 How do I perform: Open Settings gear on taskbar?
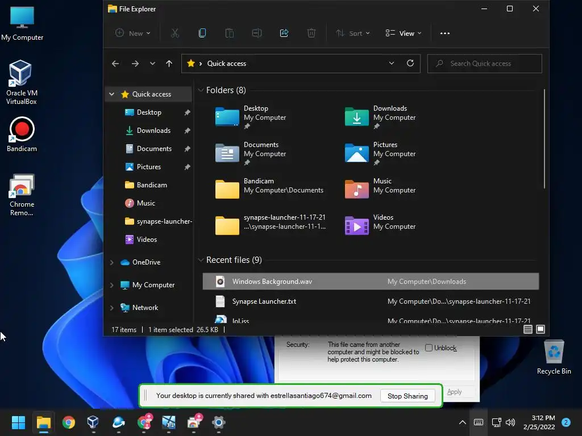click(219, 422)
